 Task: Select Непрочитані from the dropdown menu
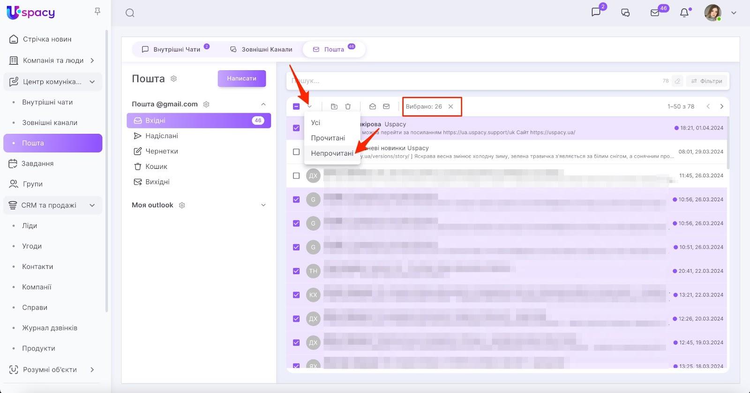click(x=332, y=153)
